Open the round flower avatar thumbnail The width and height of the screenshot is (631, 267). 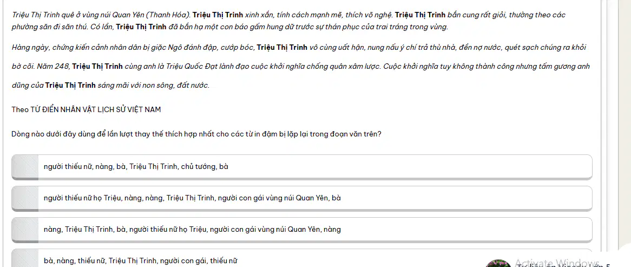pyautogui.click(x=498, y=263)
